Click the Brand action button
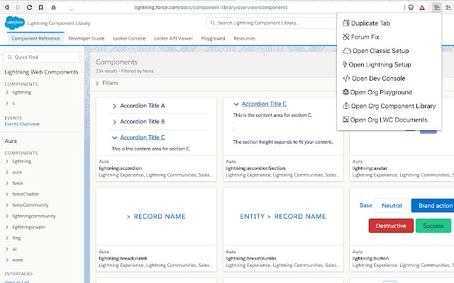 pos(433,206)
